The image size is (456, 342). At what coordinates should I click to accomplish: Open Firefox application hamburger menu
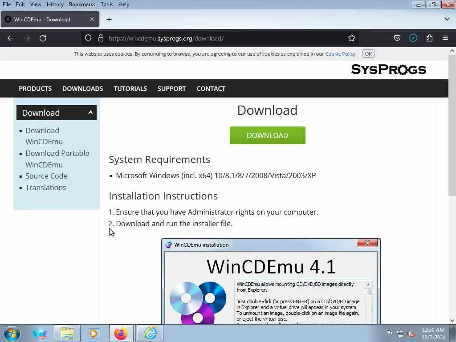pos(445,38)
